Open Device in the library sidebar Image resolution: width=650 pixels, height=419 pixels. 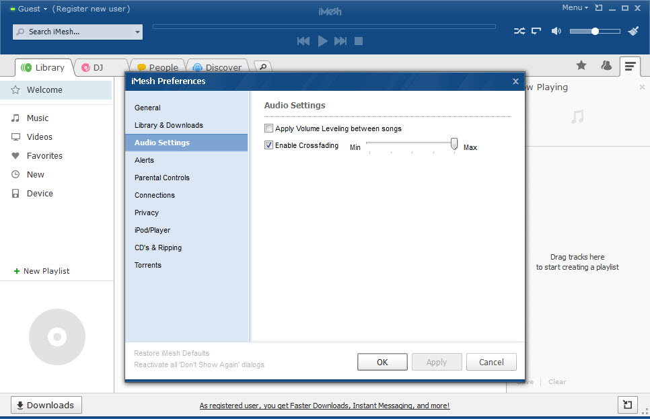click(x=40, y=194)
